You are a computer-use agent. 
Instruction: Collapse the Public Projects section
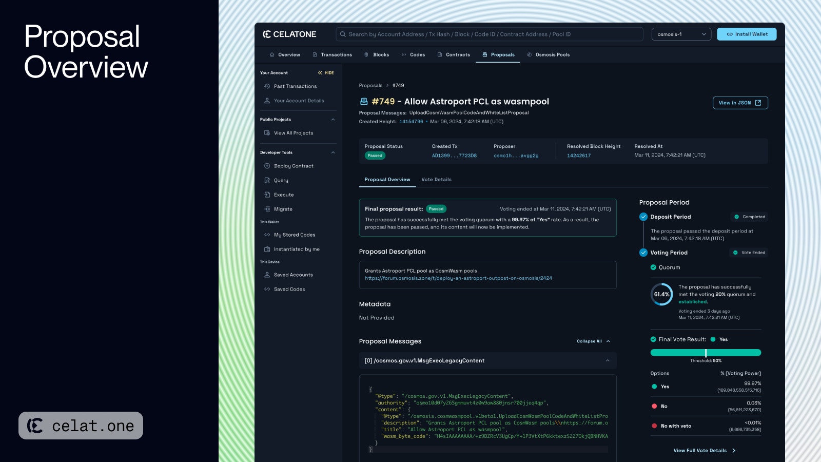click(x=333, y=120)
